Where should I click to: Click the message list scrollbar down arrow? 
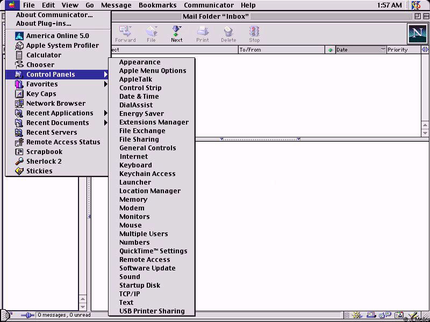(x=425, y=133)
